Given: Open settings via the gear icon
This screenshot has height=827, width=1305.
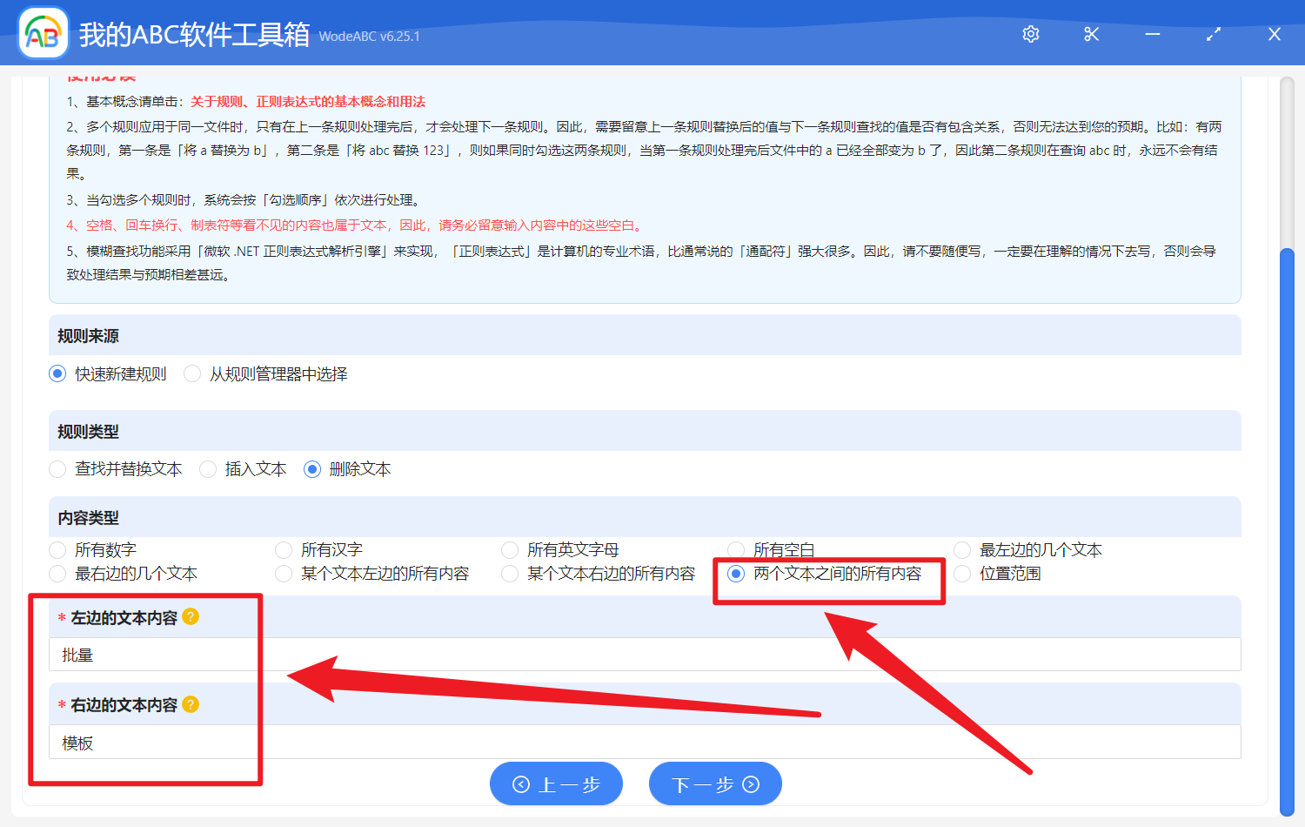Looking at the screenshot, I should tap(1030, 34).
